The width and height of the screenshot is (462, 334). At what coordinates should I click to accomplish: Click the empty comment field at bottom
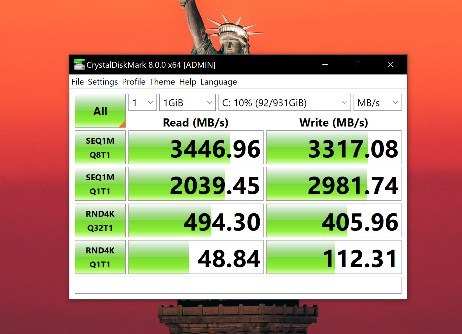(238, 285)
